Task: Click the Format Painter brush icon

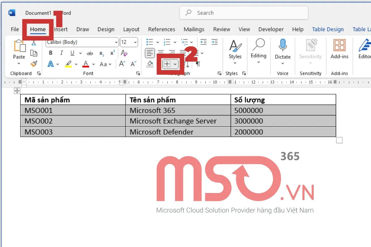Action: pyautogui.click(x=34, y=64)
